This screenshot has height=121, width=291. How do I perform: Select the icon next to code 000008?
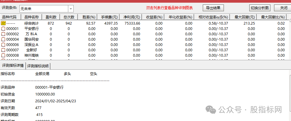point(3,55)
